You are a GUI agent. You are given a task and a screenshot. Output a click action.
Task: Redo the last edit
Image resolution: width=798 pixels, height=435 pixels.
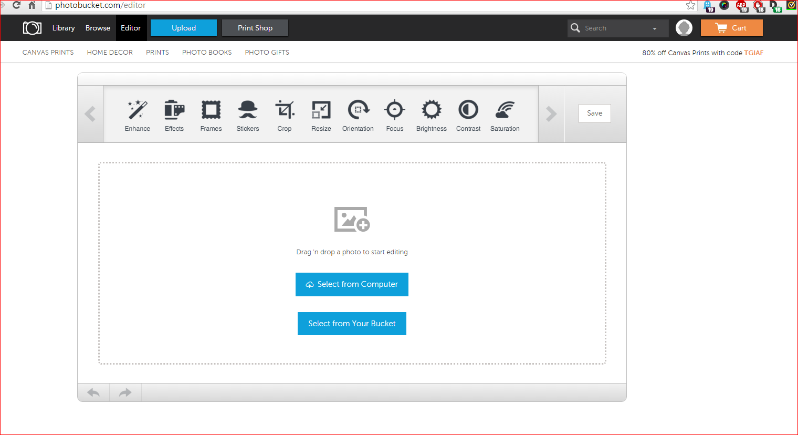125,392
